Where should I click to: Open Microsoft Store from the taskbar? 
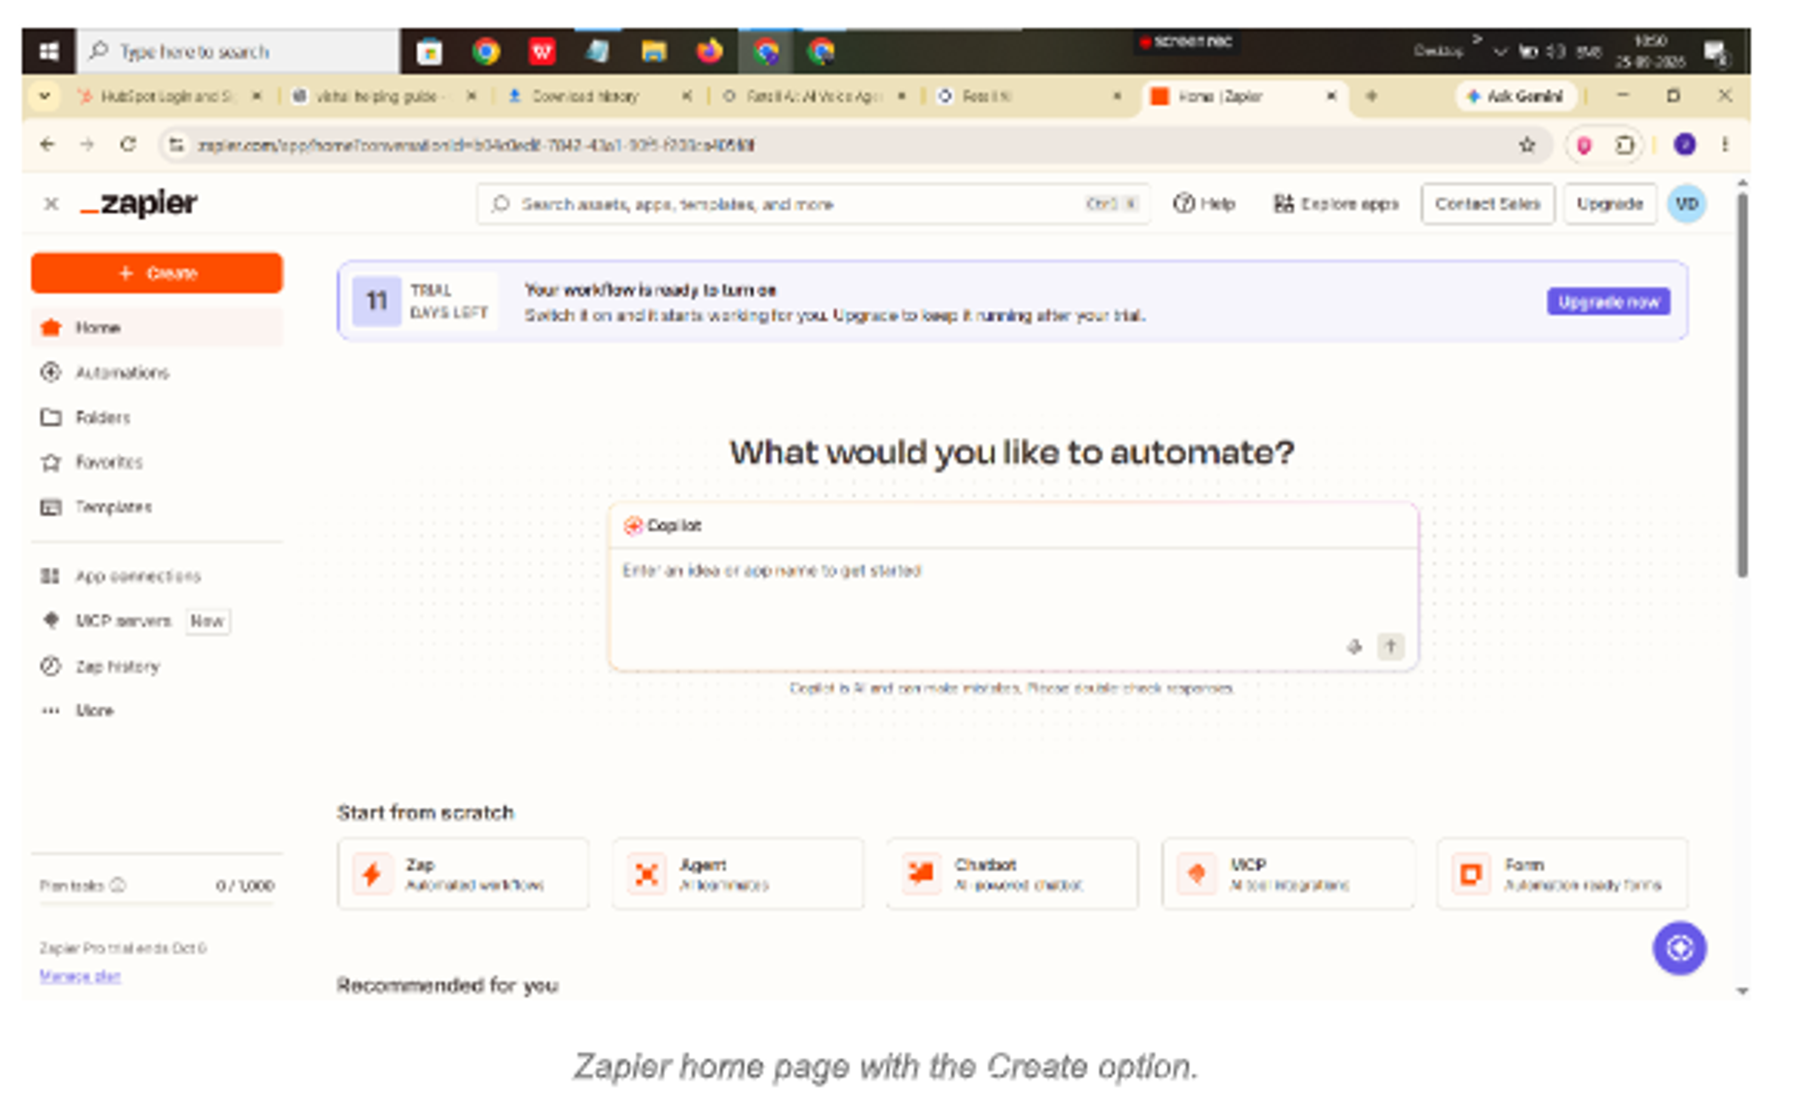coord(429,51)
